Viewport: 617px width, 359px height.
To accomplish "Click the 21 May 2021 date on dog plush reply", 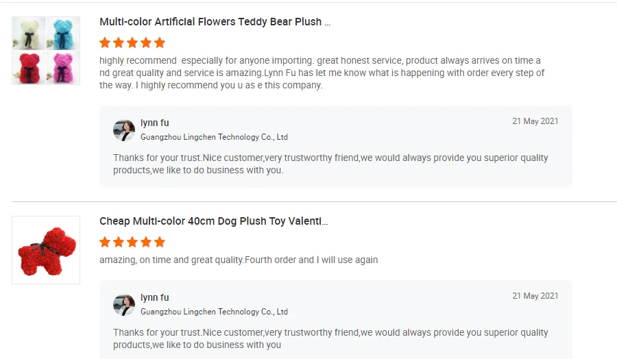I will tap(535, 296).
